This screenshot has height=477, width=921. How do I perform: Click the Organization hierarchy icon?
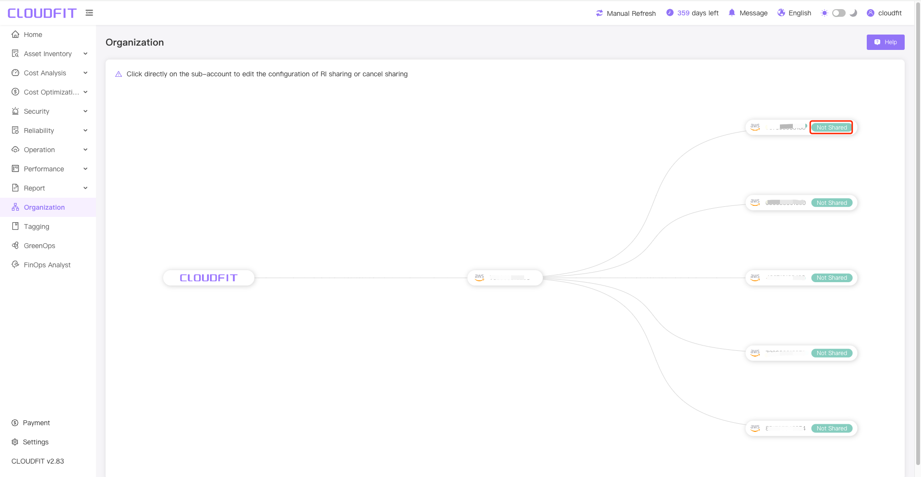[15, 207]
